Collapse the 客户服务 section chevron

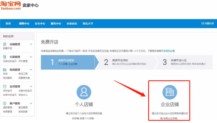tap(31, 103)
